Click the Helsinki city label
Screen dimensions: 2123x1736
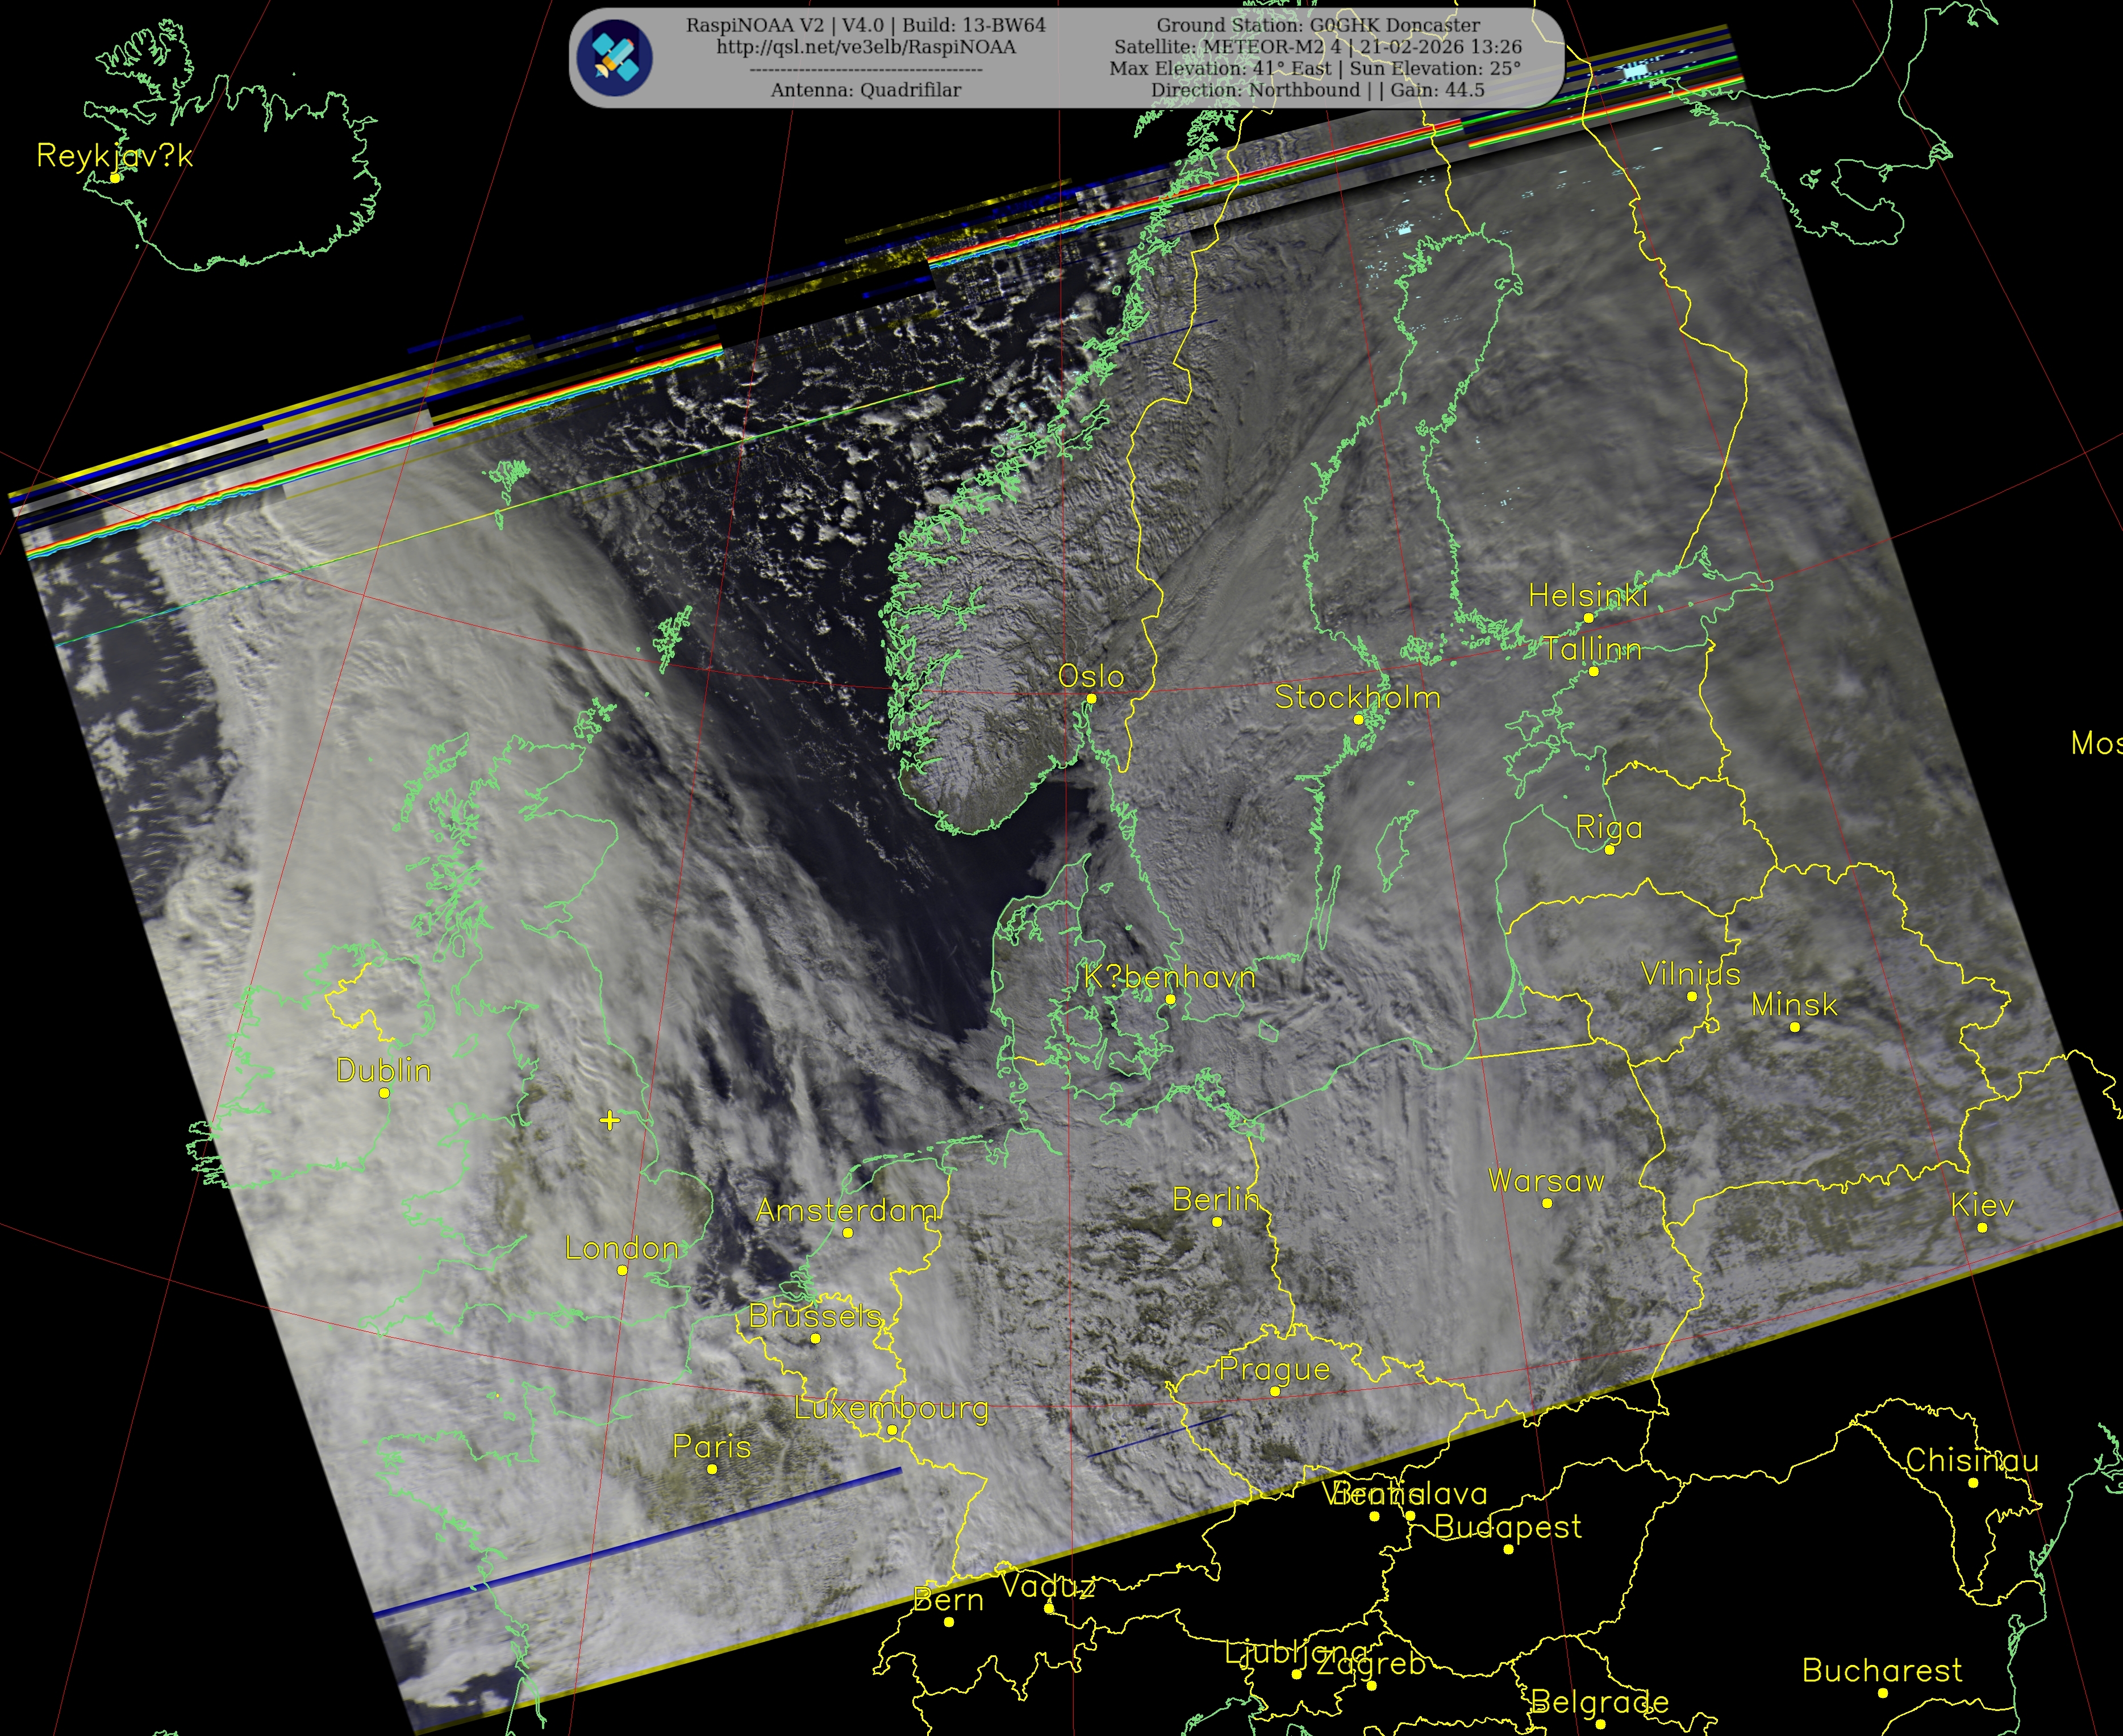(x=1587, y=596)
